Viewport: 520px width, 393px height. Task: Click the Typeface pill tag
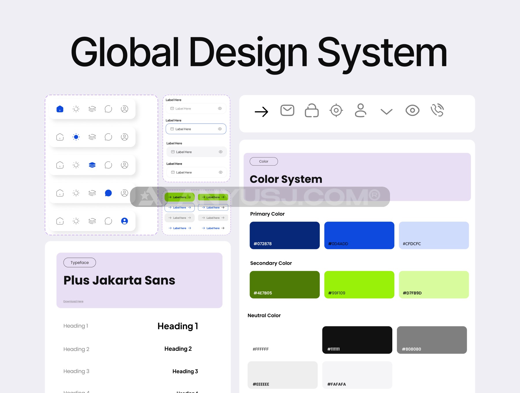[80, 262]
